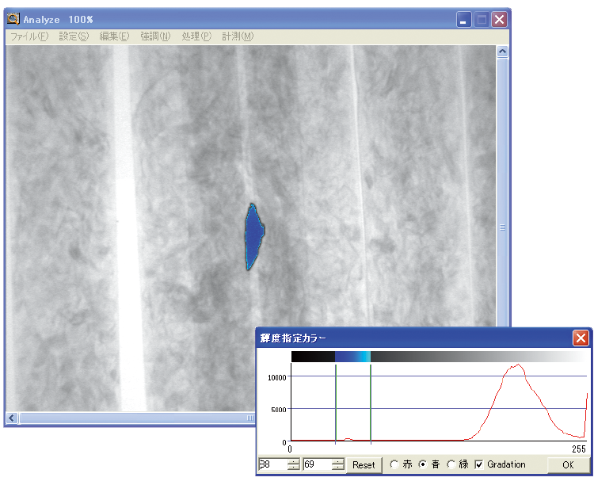Open the 計測(M) menu

pyautogui.click(x=238, y=36)
